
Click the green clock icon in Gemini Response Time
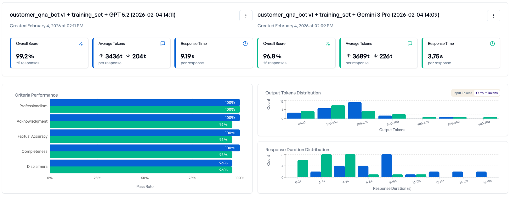(x=492, y=44)
